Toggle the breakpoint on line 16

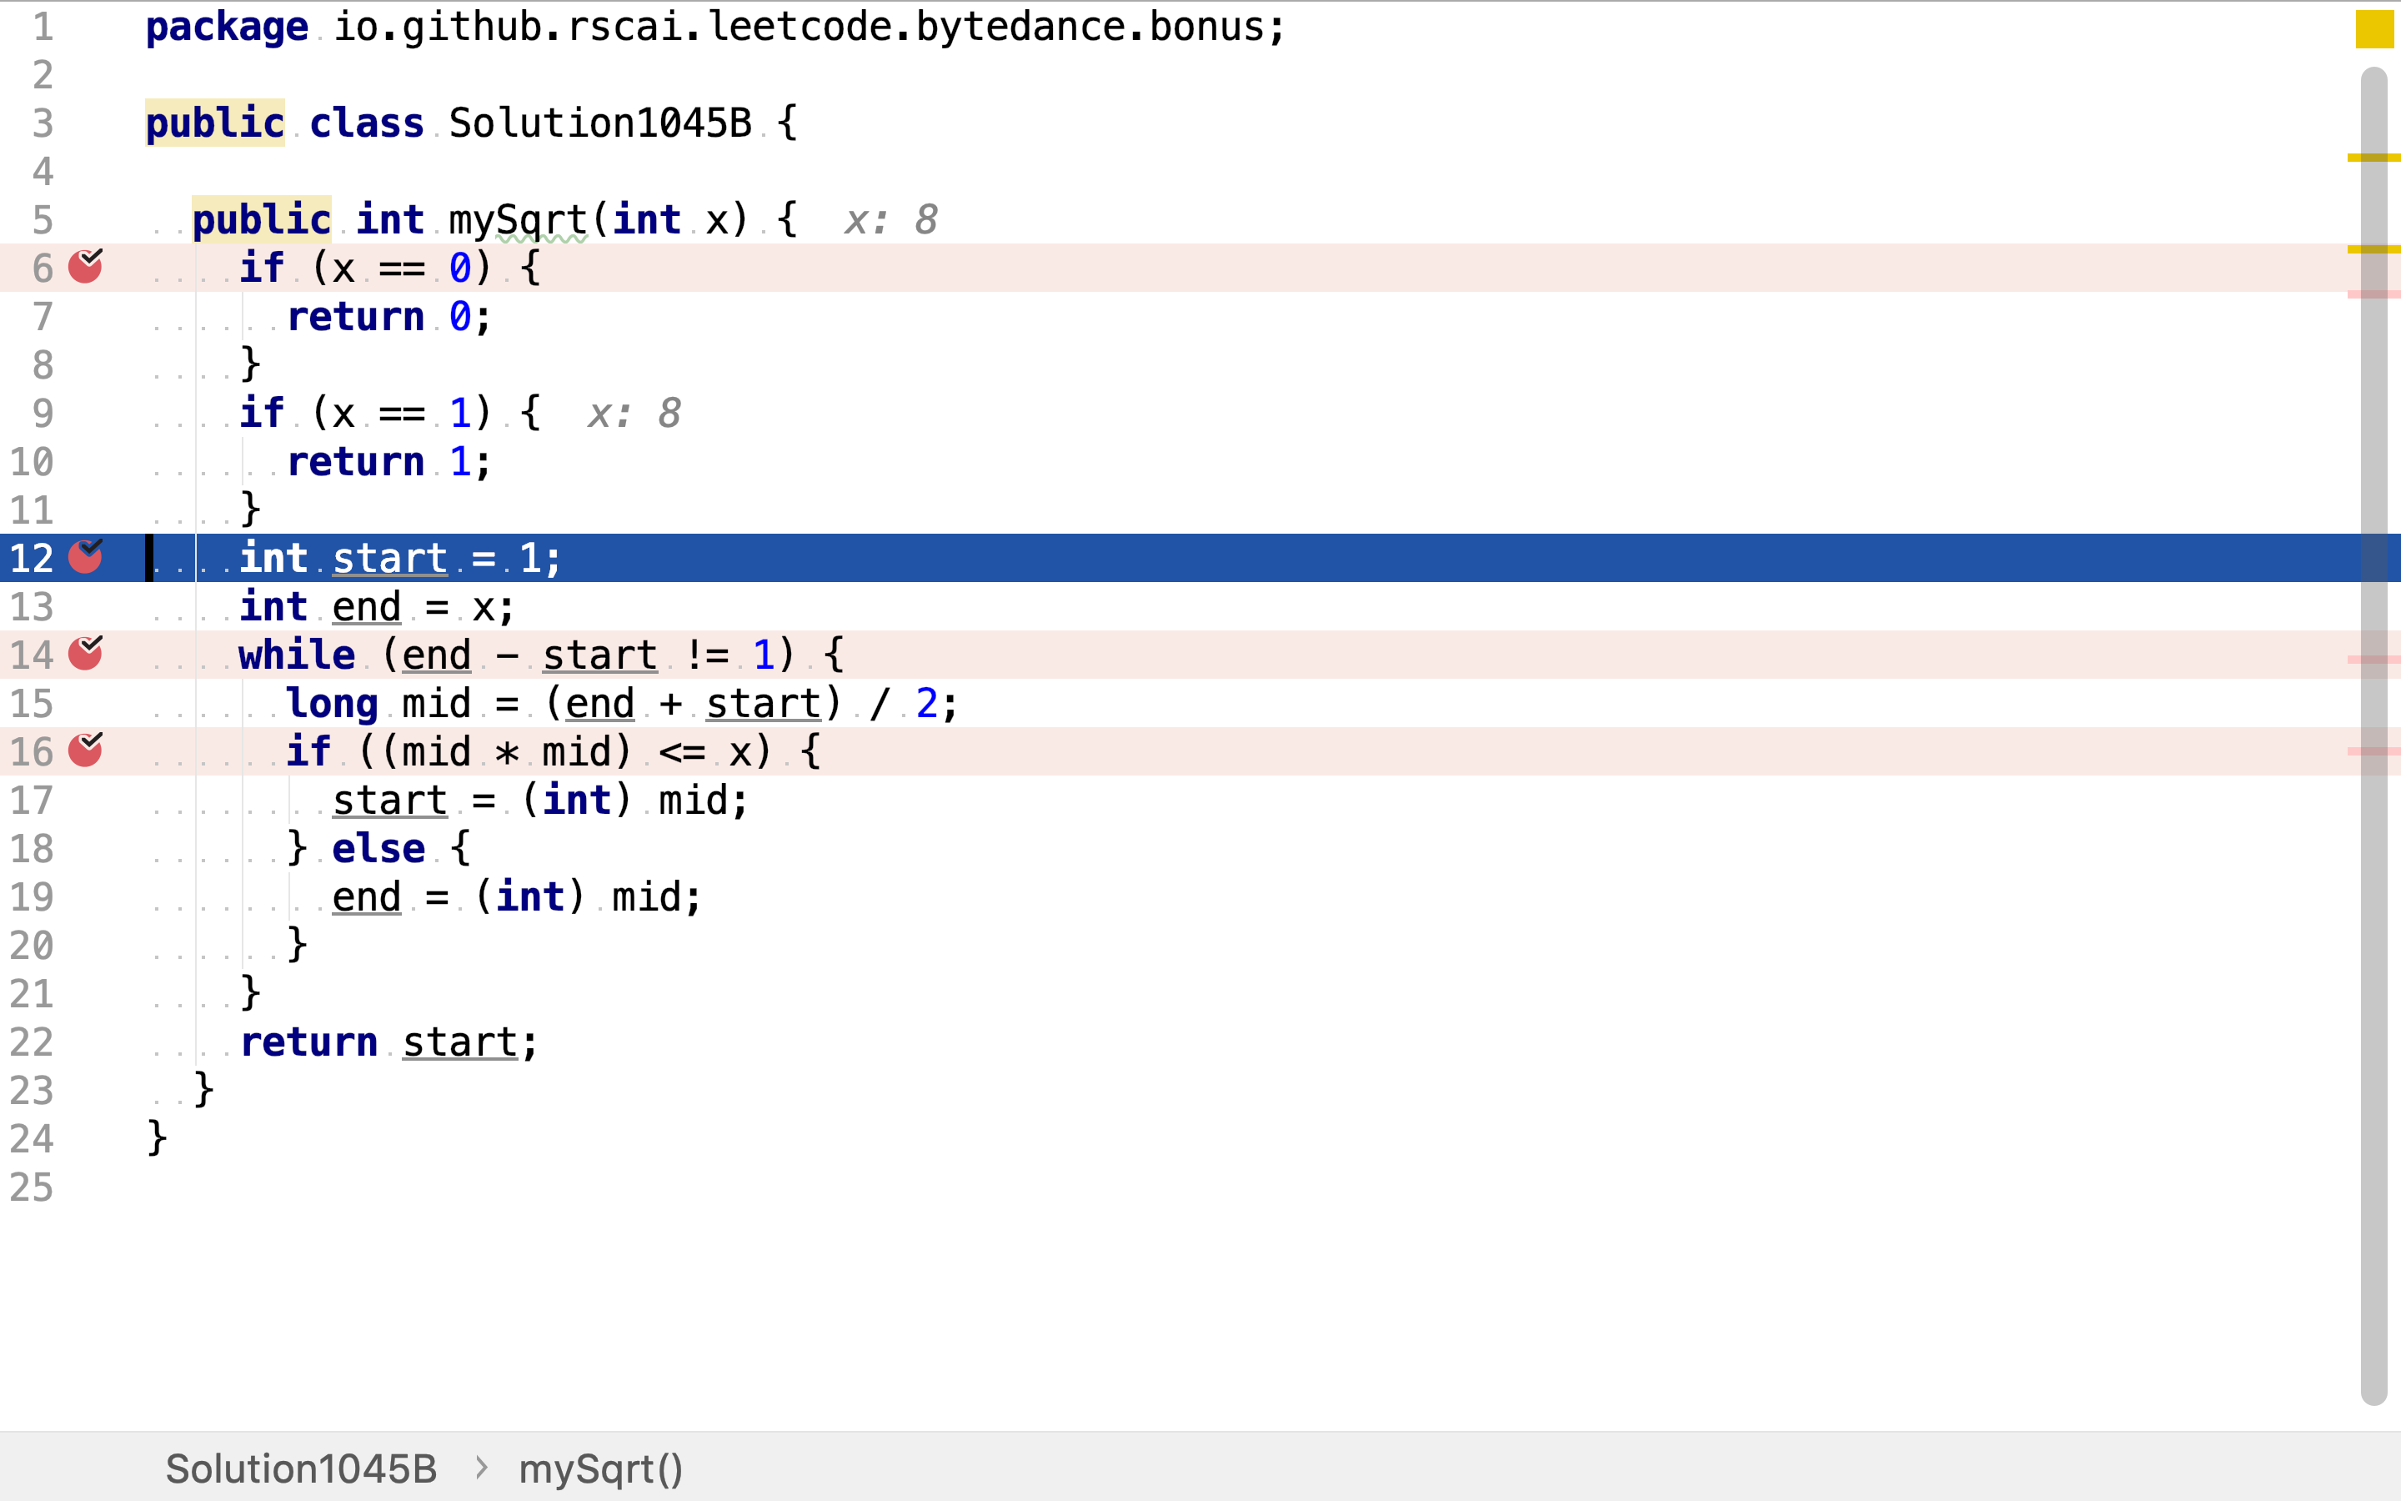(x=85, y=750)
